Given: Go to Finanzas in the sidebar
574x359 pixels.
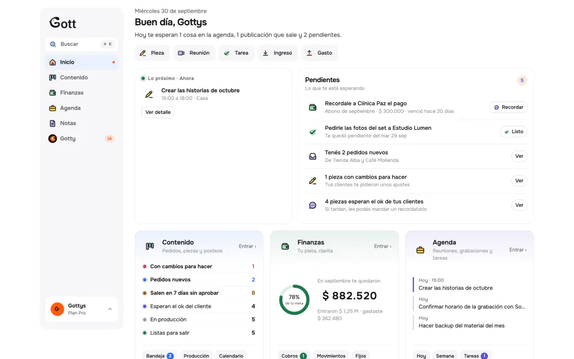Looking at the screenshot, I should point(82,93).
